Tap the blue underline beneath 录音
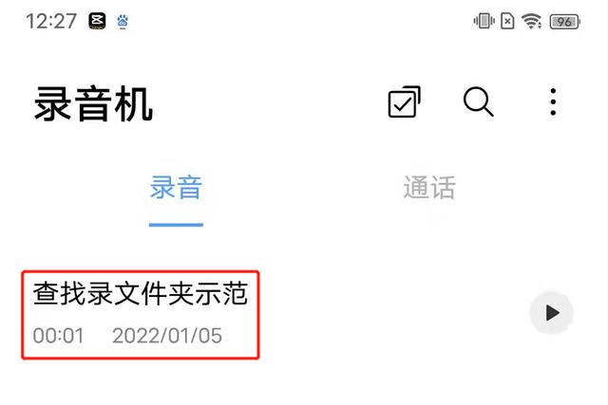Screen dimensions: 608x405 (176, 225)
